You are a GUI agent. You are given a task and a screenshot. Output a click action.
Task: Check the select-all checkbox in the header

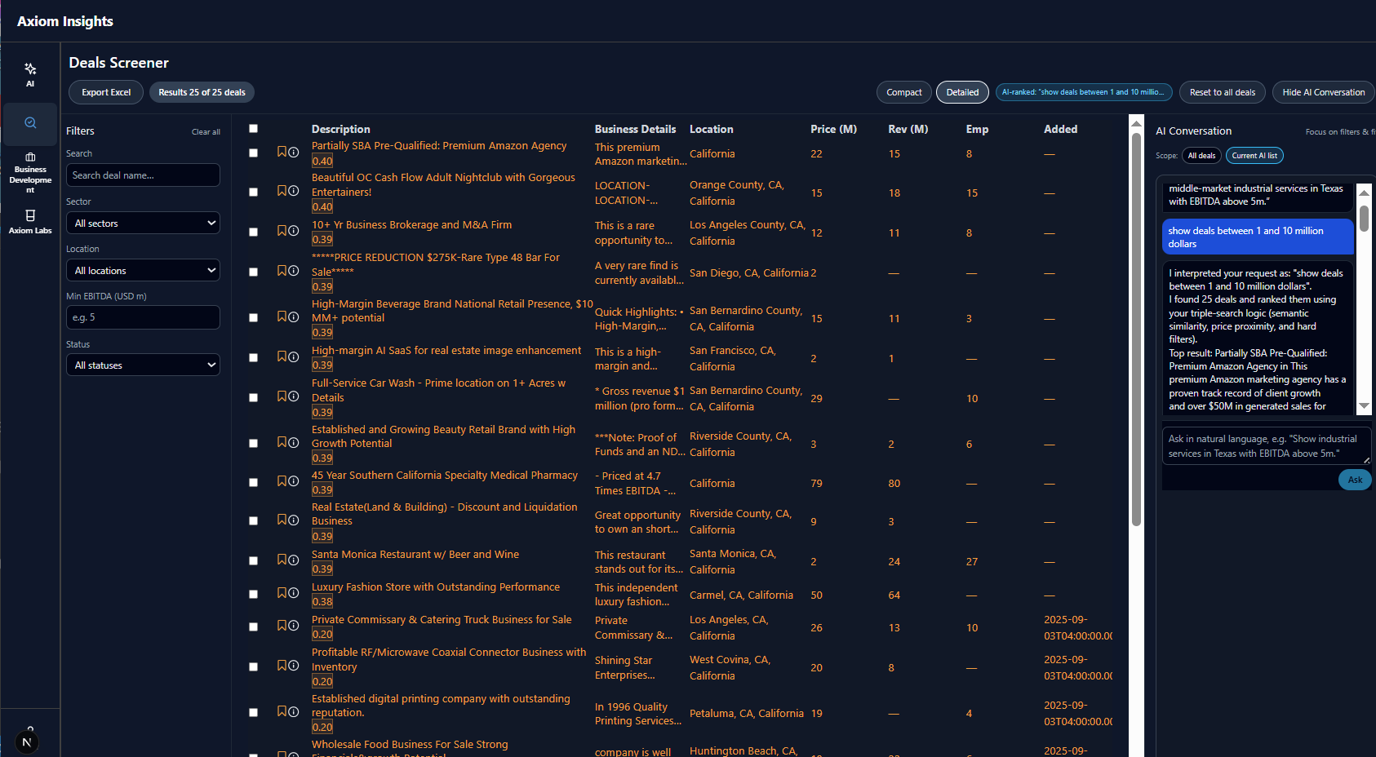[x=253, y=128]
